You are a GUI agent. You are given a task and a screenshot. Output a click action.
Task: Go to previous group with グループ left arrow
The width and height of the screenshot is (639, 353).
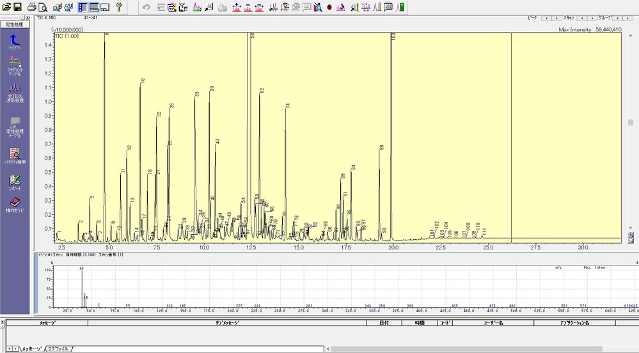click(619, 18)
